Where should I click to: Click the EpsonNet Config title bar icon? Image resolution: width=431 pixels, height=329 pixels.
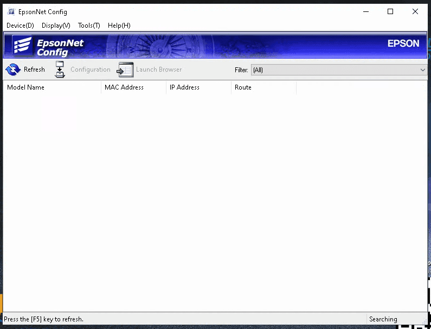[x=11, y=12]
